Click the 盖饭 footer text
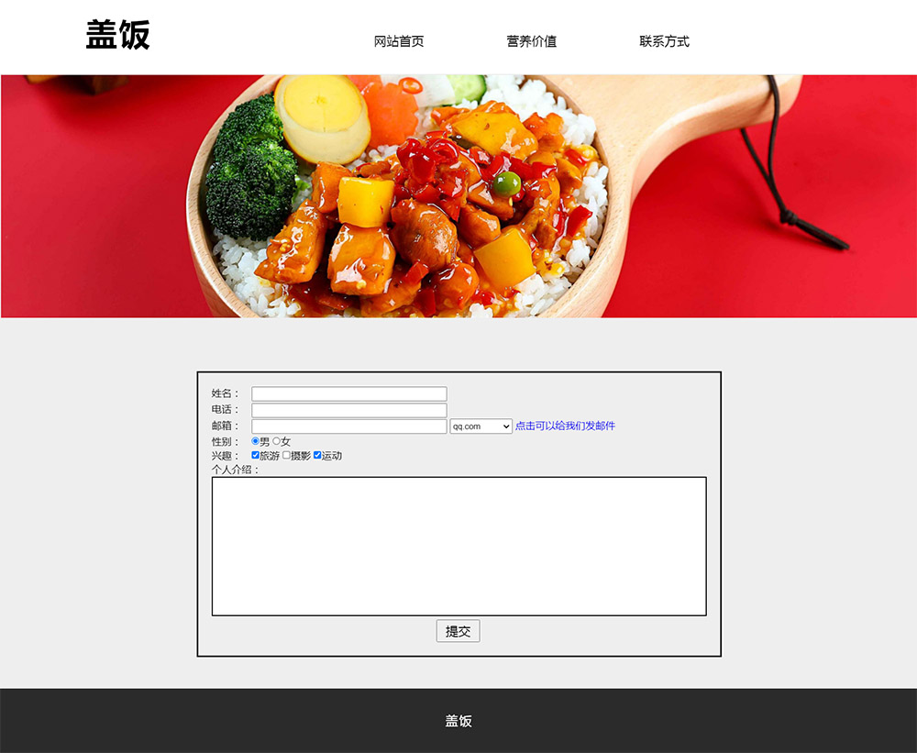 (x=458, y=721)
